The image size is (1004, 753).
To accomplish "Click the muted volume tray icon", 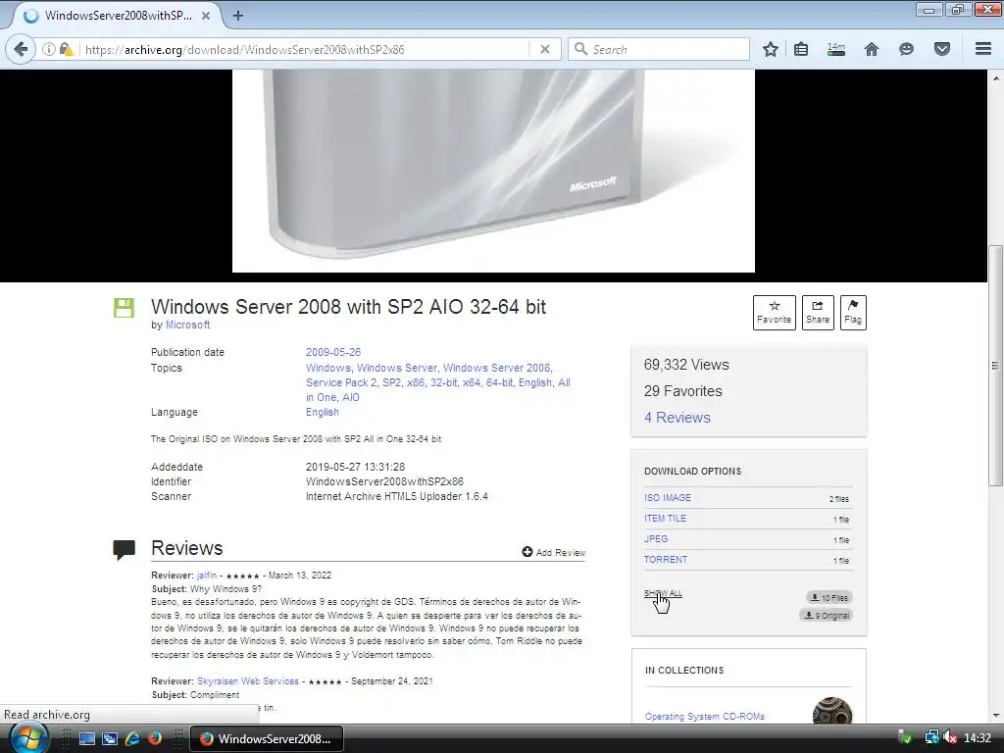I will (950, 738).
